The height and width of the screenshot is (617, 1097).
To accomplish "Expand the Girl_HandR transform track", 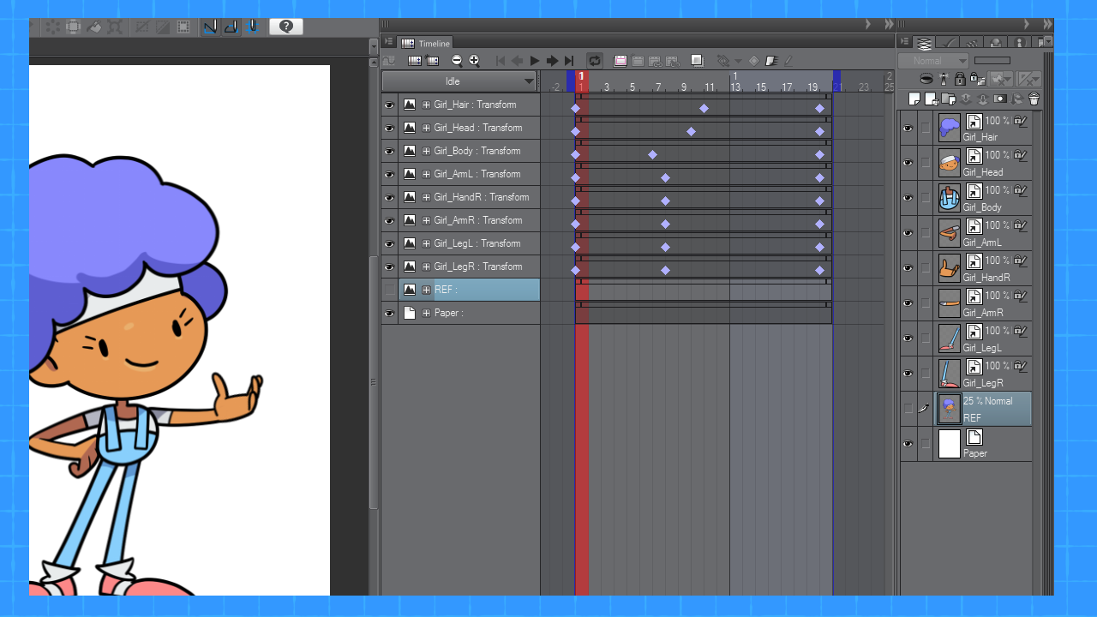I will click(x=427, y=197).
